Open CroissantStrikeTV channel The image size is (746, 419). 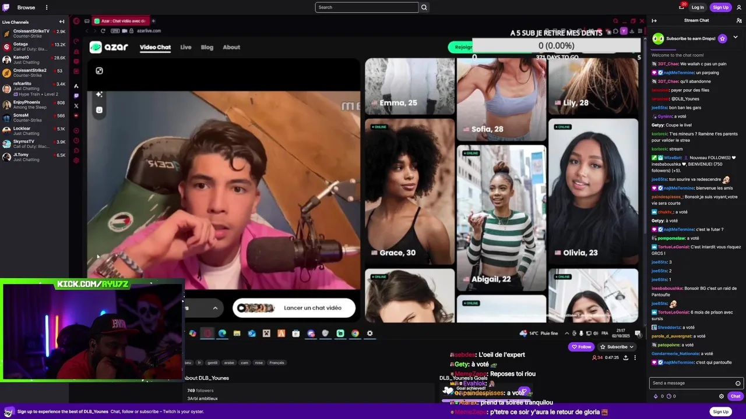[34, 33]
